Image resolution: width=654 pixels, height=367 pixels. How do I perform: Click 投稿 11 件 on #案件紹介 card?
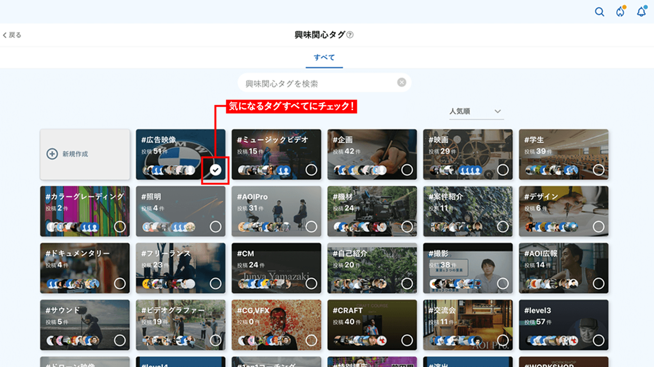[x=441, y=208]
